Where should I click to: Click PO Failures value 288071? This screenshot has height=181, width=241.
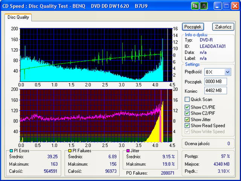(x=168, y=173)
